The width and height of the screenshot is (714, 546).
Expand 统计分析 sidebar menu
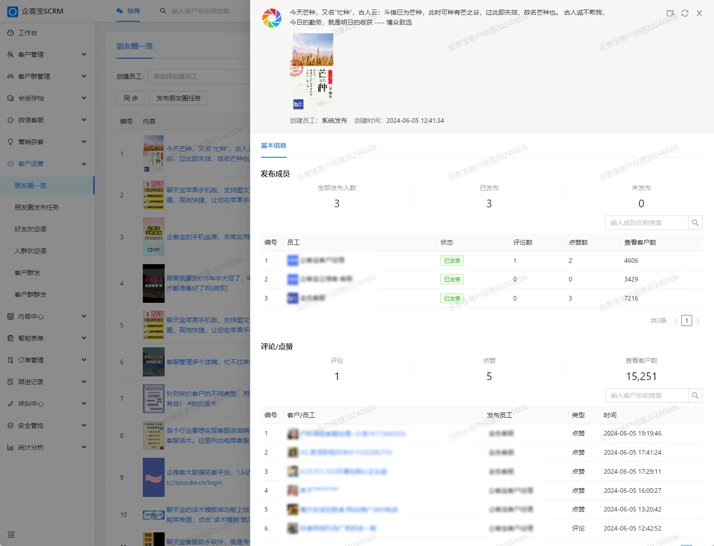[47, 447]
